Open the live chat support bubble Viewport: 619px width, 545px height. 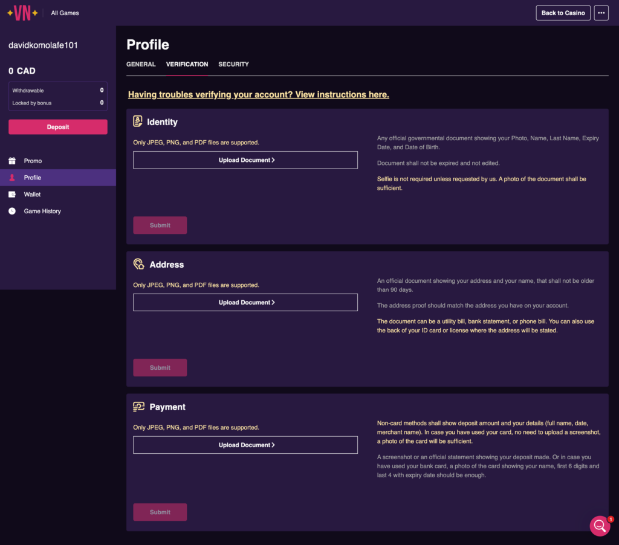[600, 525]
